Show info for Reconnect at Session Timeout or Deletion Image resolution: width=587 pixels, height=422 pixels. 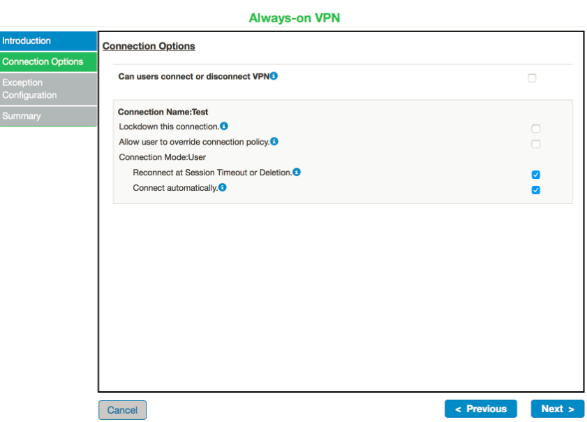[x=297, y=172]
